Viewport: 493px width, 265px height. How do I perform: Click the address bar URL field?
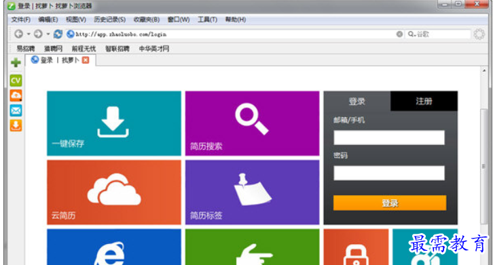tap(234, 34)
